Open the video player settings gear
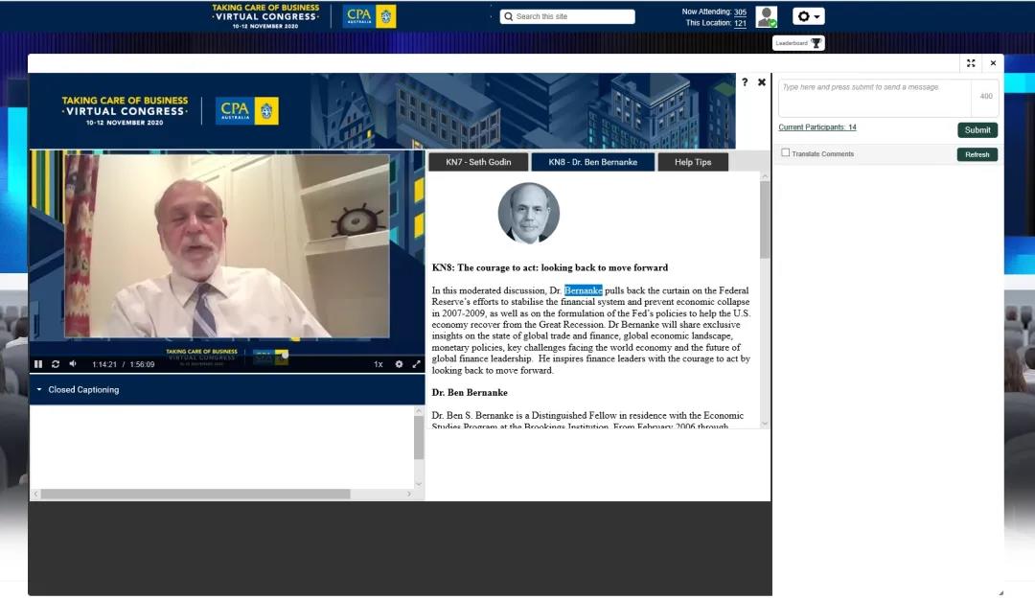 click(x=399, y=364)
